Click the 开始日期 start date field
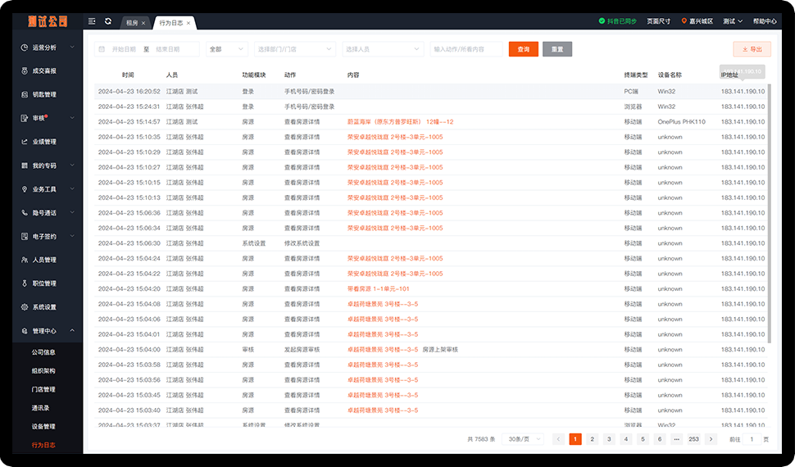 click(124, 49)
